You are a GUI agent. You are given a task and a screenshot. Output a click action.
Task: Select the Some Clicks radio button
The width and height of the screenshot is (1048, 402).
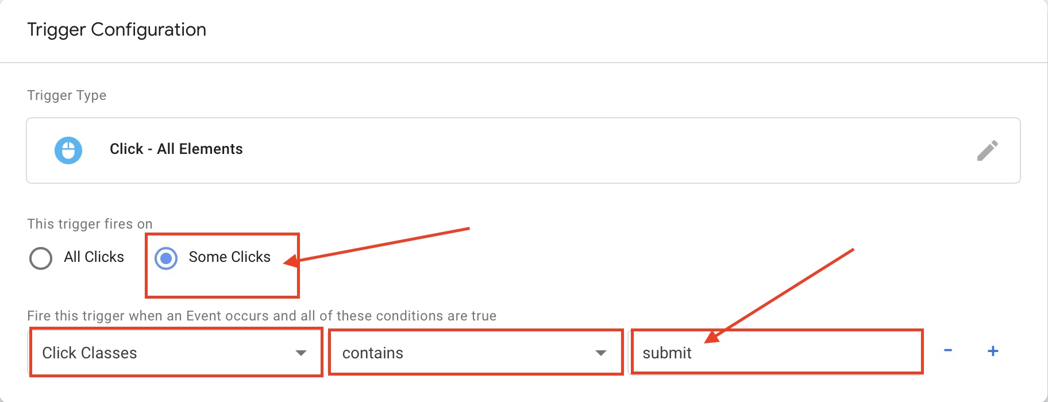[x=166, y=258]
